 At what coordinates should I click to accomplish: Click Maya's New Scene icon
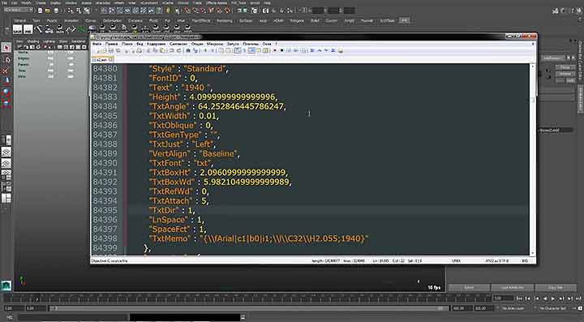[x=41, y=11]
